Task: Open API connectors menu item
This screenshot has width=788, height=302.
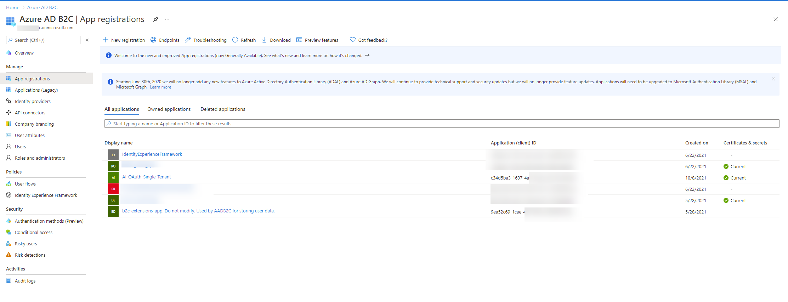Action: [30, 113]
